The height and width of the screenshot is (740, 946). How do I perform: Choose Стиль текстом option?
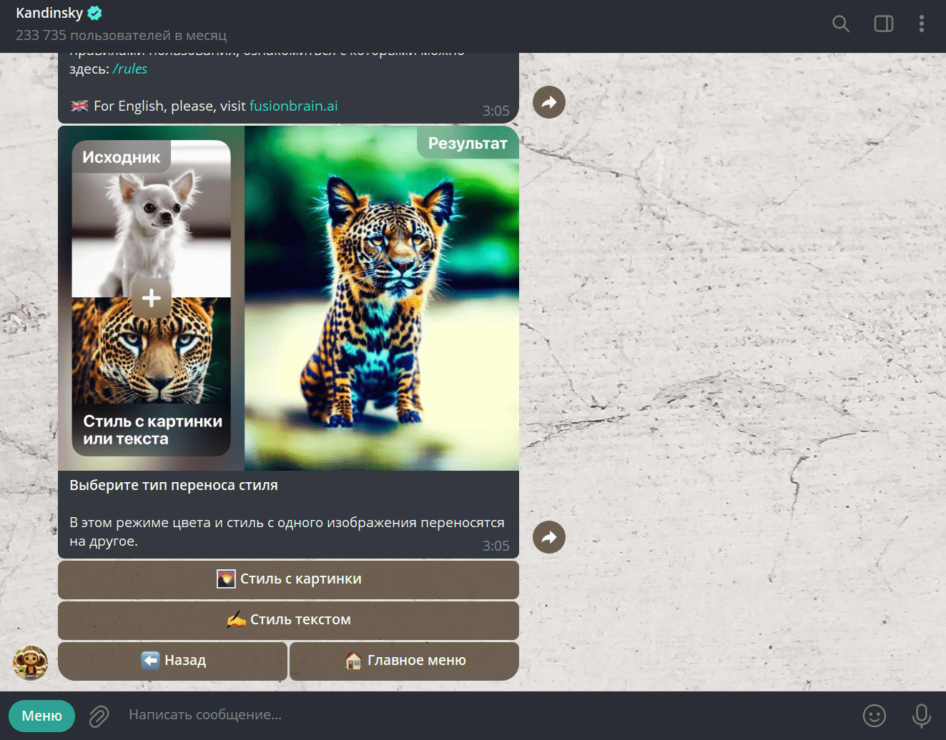point(288,620)
